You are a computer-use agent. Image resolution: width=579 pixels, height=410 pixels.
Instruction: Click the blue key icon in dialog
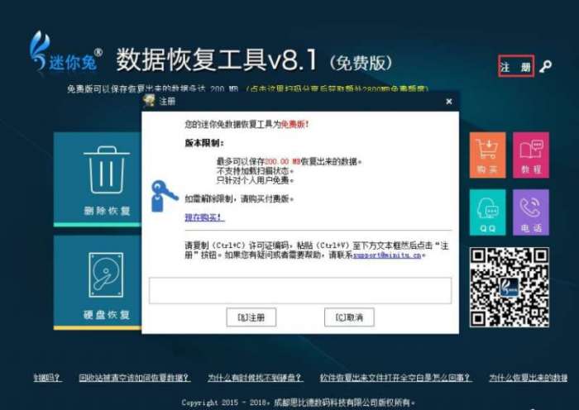point(165,196)
